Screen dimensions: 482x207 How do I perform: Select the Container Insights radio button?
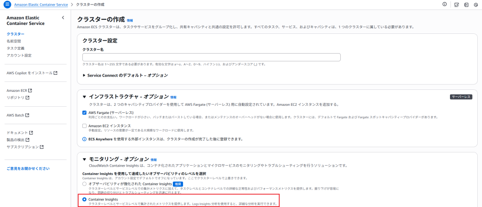click(85, 199)
